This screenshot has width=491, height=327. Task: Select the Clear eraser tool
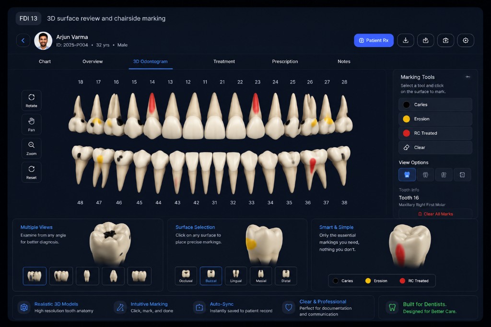click(x=435, y=148)
